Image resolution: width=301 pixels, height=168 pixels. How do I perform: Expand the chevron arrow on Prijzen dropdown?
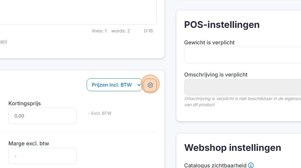point(139,85)
